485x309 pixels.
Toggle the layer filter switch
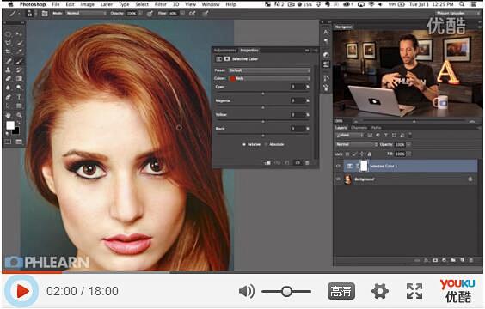coord(410,135)
